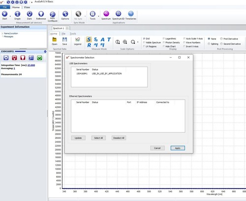Switch to the View ribbon tab
Image resolution: width=246 pixels, height=201 pixels.
(27, 7)
